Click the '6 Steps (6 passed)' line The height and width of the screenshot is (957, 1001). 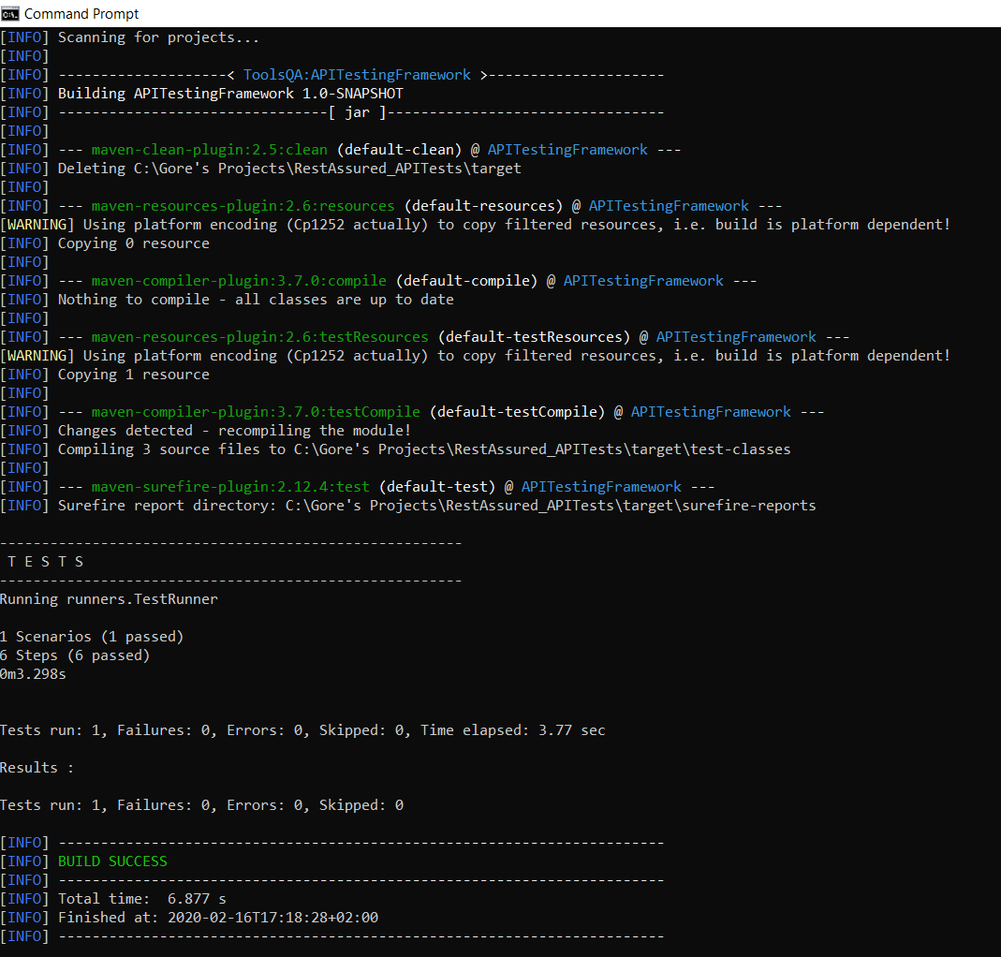click(75, 655)
